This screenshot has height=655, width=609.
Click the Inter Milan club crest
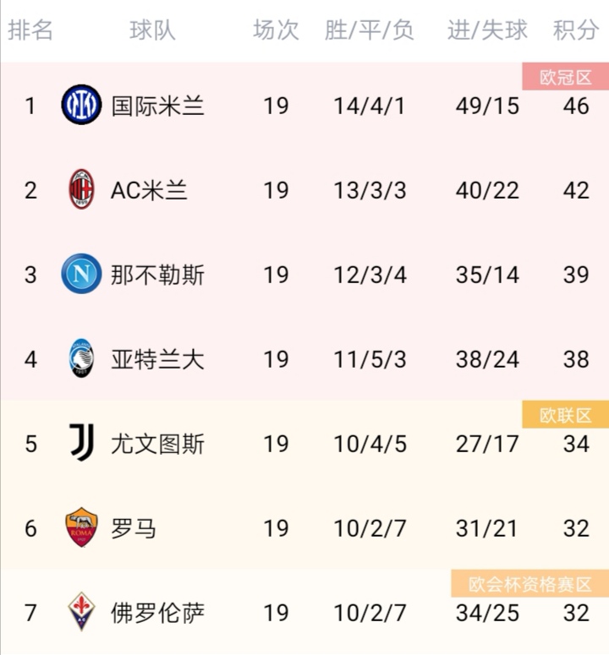(x=81, y=105)
